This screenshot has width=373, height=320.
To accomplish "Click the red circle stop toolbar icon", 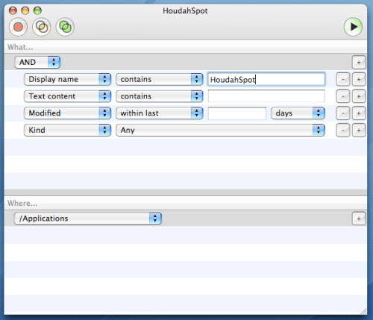I will (x=18, y=27).
